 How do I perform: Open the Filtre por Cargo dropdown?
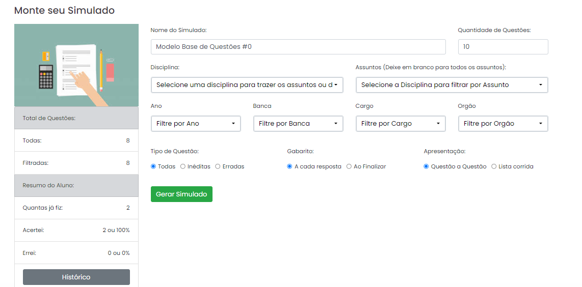click(401, 124)
